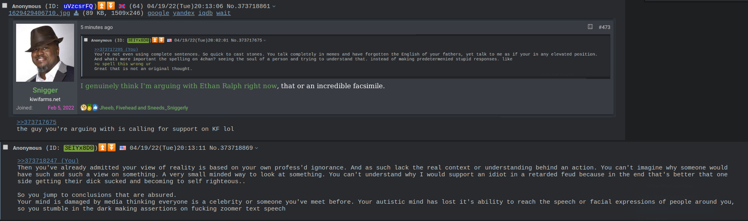748x221 pixels.
Task: Open the post menu arrow after No.373718869
Action: [x=257, y=148]
